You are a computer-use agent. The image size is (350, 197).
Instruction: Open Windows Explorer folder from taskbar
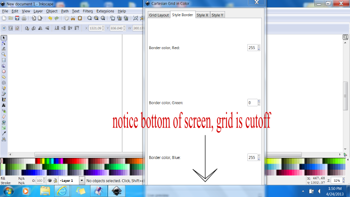[45, 191]
